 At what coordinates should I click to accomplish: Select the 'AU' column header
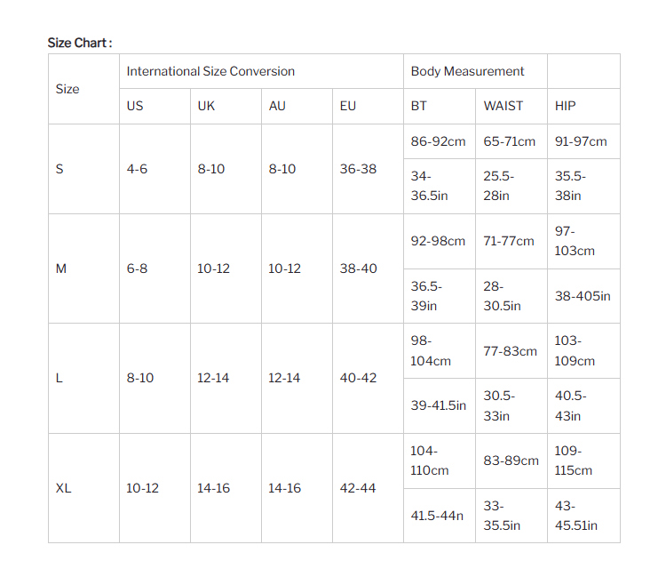[277, 106]
